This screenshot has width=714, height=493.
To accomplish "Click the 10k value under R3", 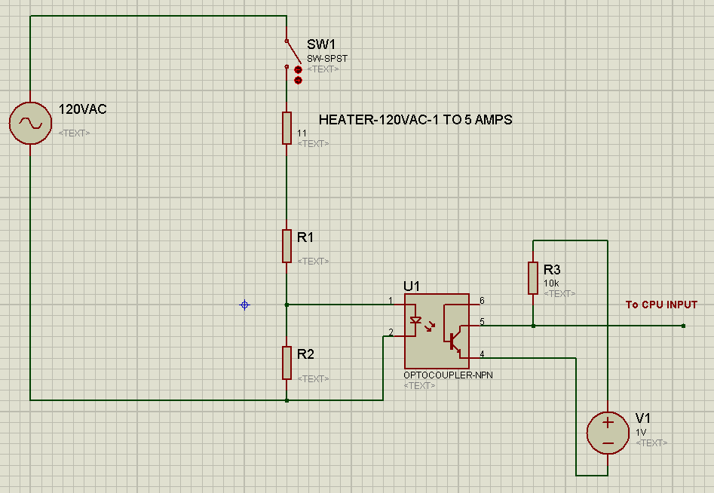I will pos(551,284).
